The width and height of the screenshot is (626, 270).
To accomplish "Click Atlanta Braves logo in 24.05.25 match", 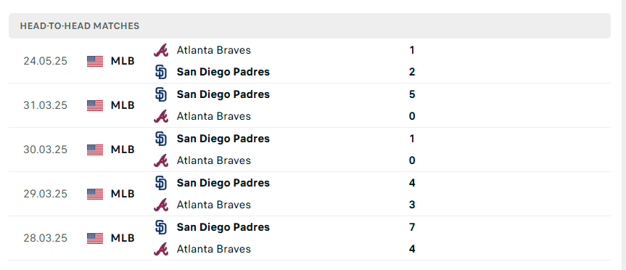I will (x=161, y=50).
